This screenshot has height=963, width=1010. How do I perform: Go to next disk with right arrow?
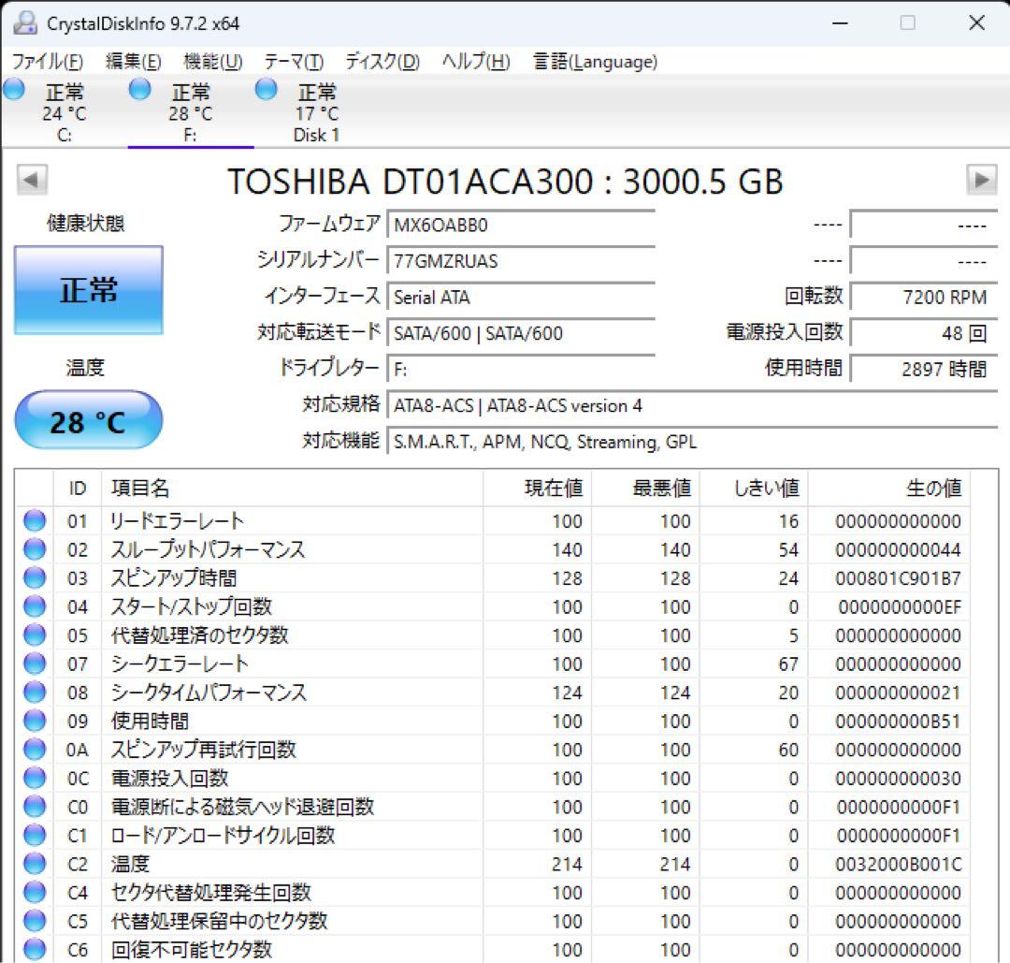point(982,180)
